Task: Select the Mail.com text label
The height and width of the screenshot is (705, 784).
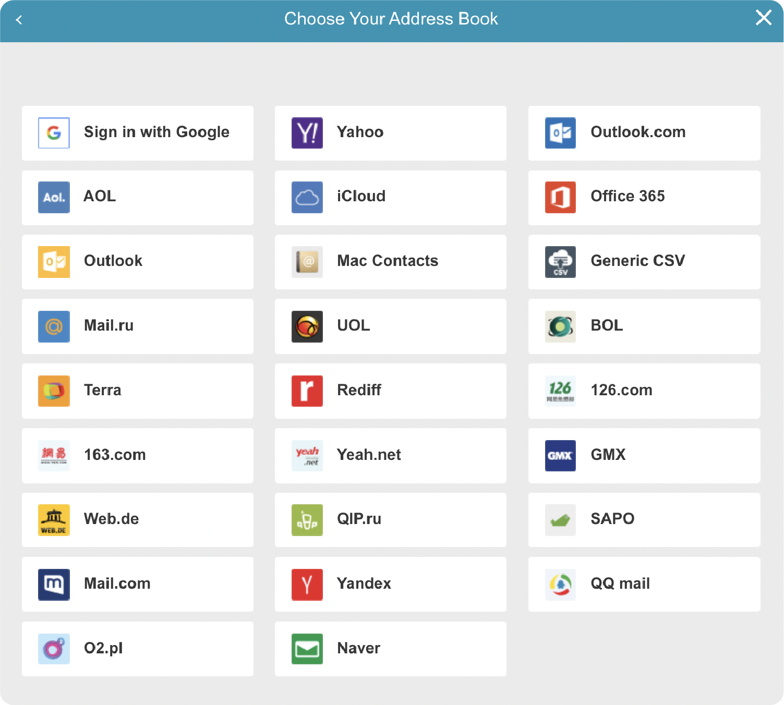Action: (x=117, y=584)
